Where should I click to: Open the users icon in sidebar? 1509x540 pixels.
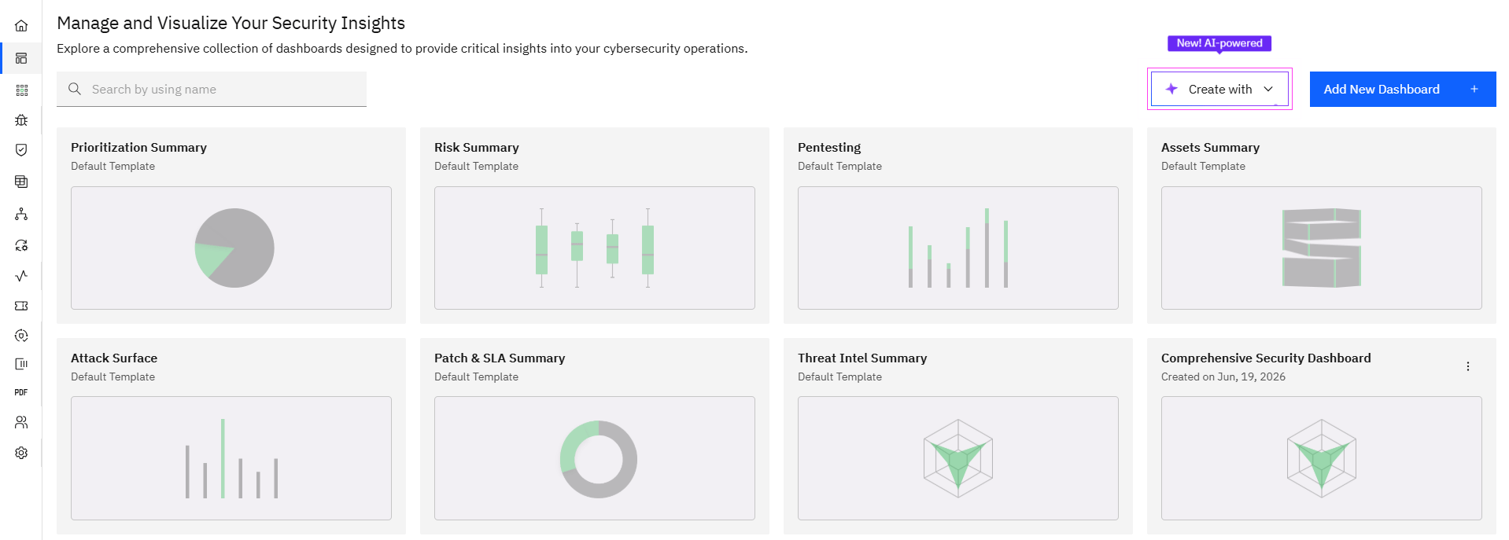21,422
